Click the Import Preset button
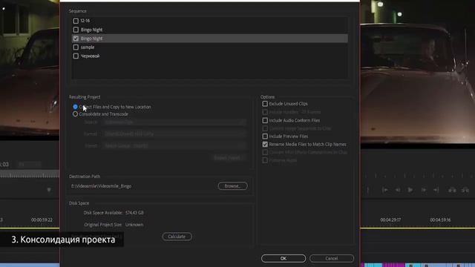Viewport: 475px width, 267px height. 227,158
